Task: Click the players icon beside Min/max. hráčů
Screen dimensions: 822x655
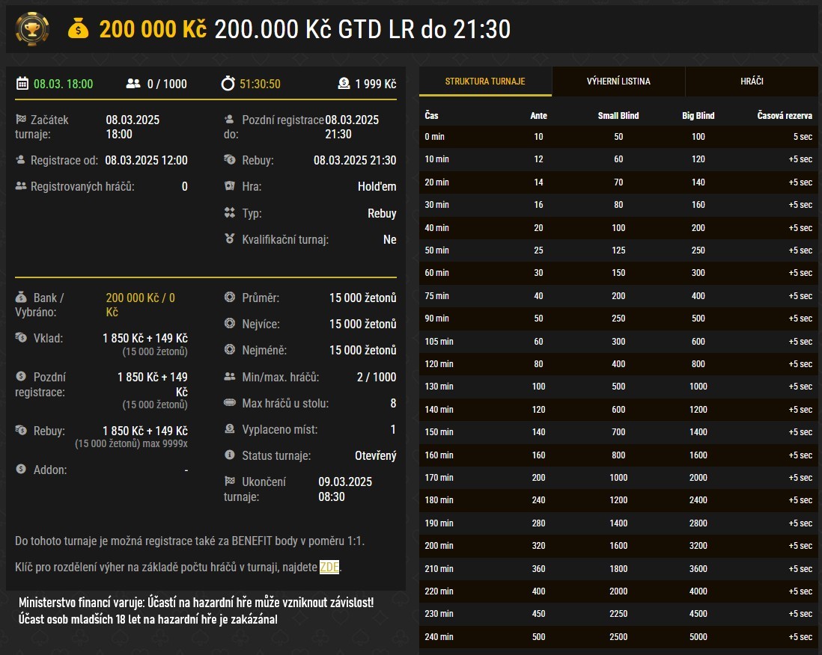Action: tap(230, 376)
